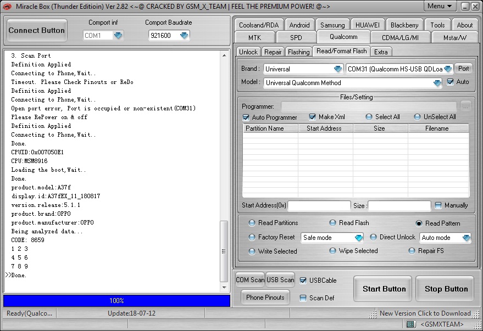The width and height of the screenshot is (483, 331).
Task: Open the Auto mode dropdown
Action: [x=466, y=238]
